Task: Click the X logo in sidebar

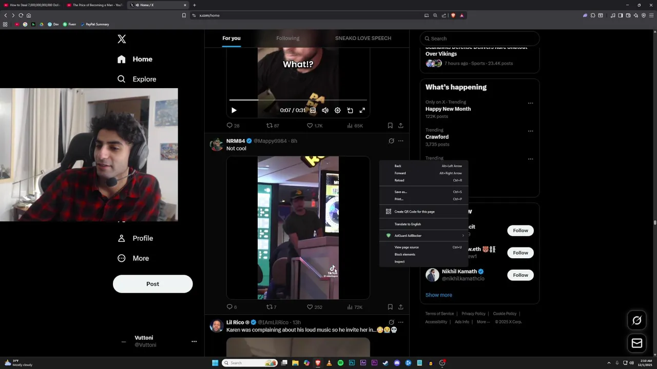Action: [x=122, y=39]
